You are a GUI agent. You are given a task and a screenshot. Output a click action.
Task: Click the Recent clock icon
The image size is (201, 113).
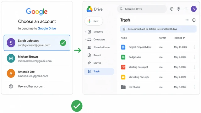coord(89,55)
